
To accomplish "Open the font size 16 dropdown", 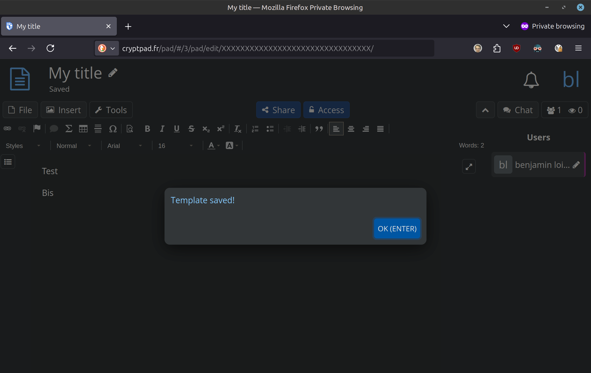I will [175, 146].
